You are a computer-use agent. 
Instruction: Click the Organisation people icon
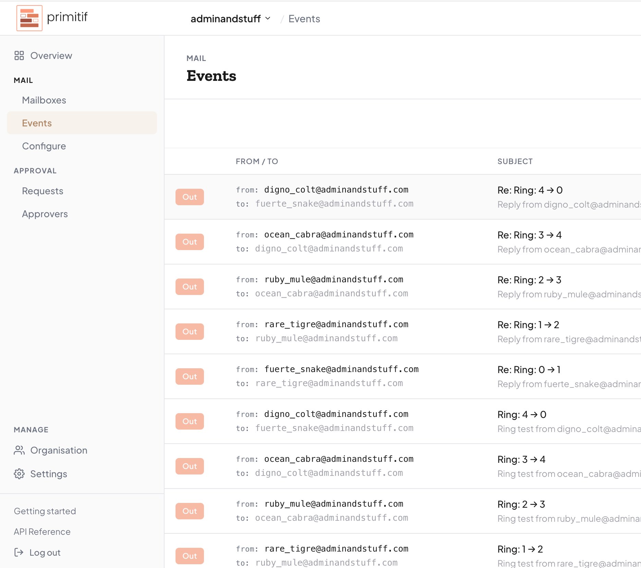point(20,450)
